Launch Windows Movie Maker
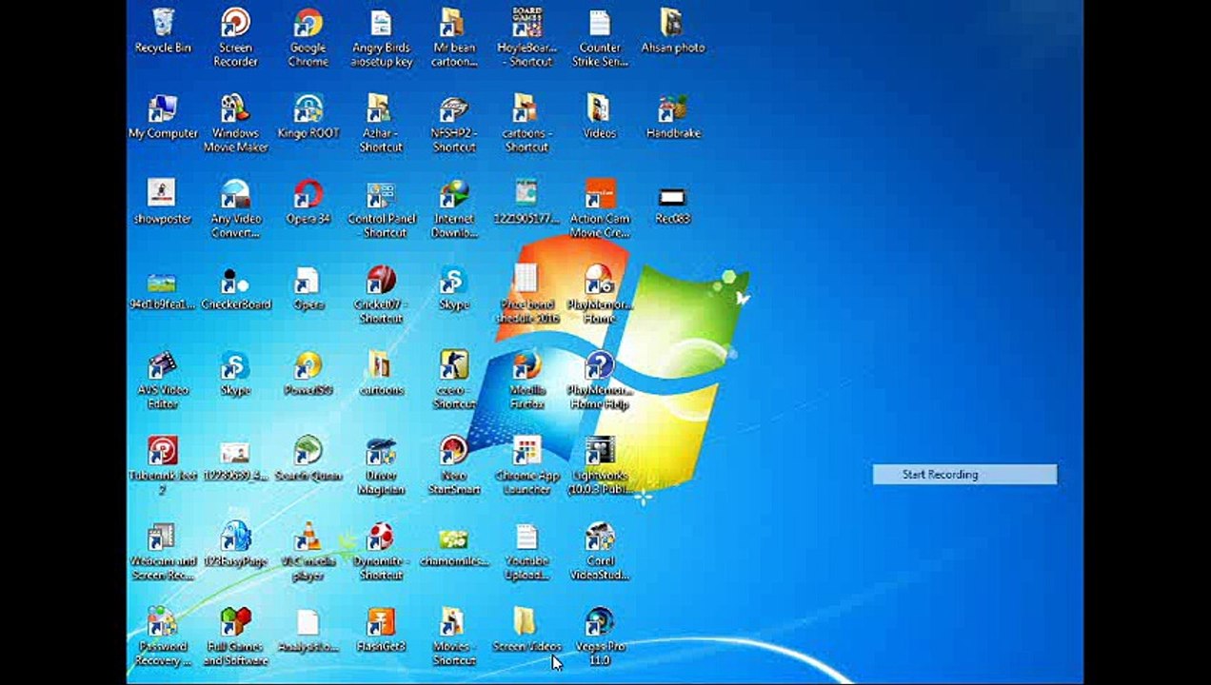This screenshot has height=685, width=1211. (235, 123)
